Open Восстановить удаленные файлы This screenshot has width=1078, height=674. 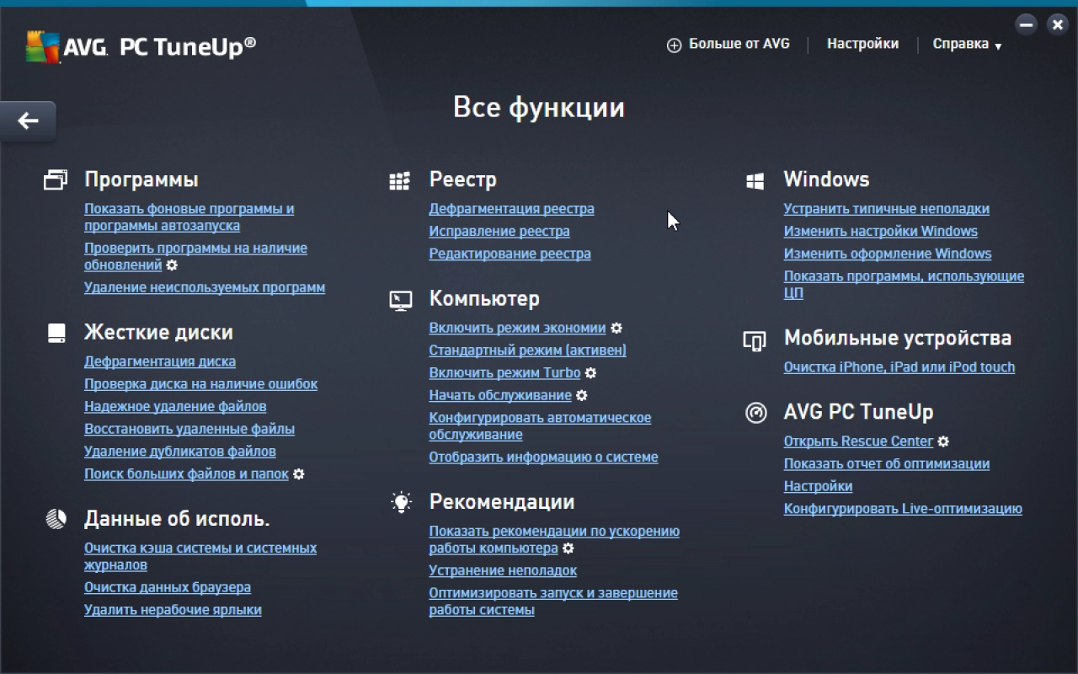click(x=189, y=429)
